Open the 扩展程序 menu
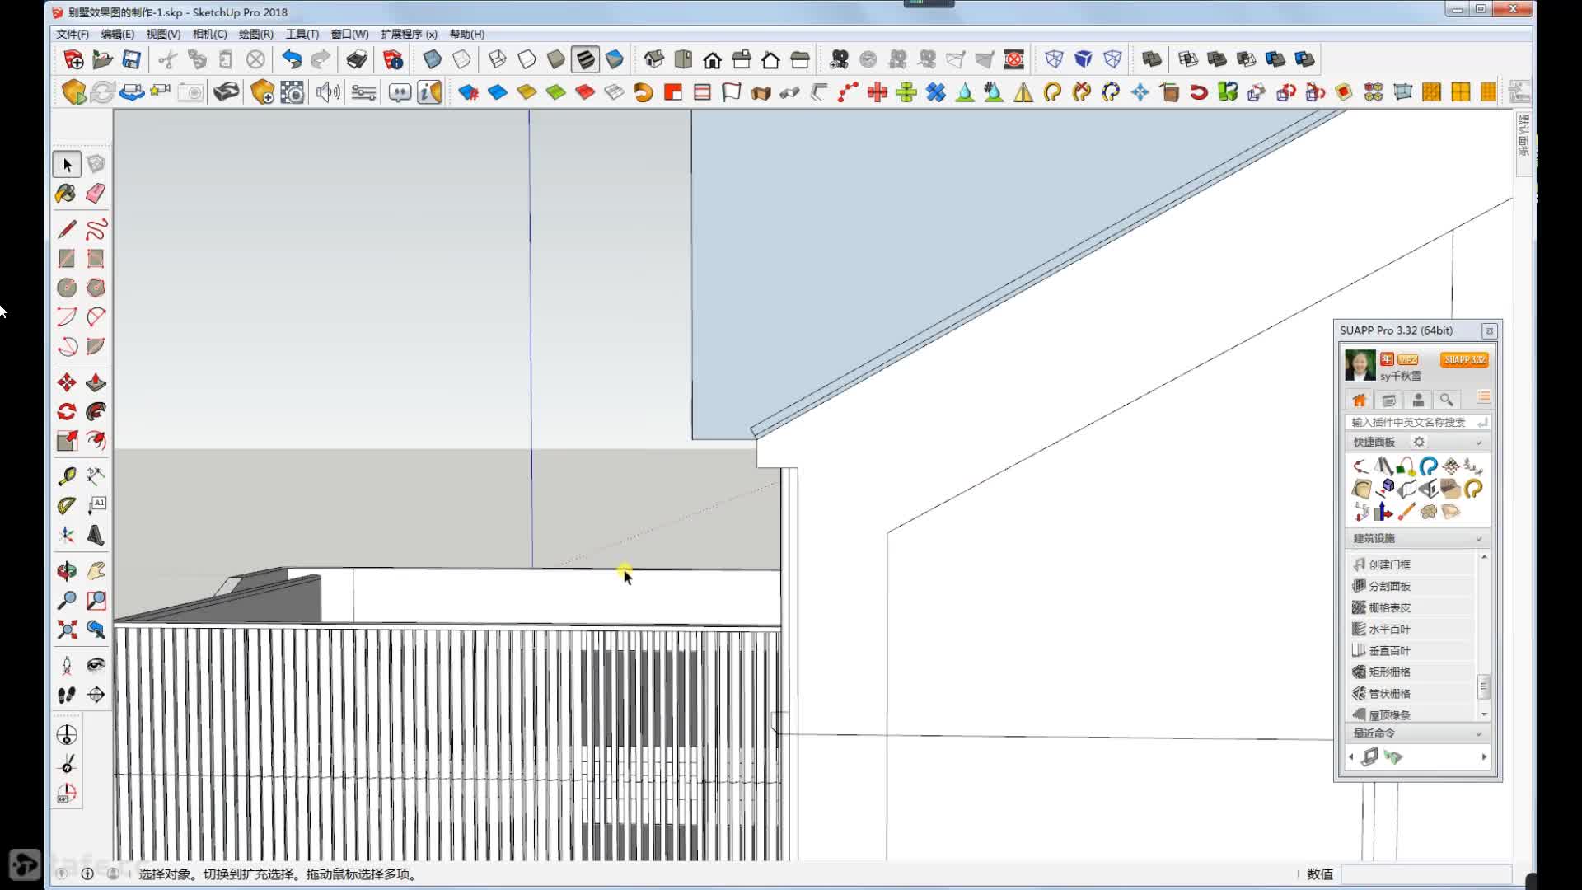The height and width of the screenshot is (890, 1582). [409, 34]
